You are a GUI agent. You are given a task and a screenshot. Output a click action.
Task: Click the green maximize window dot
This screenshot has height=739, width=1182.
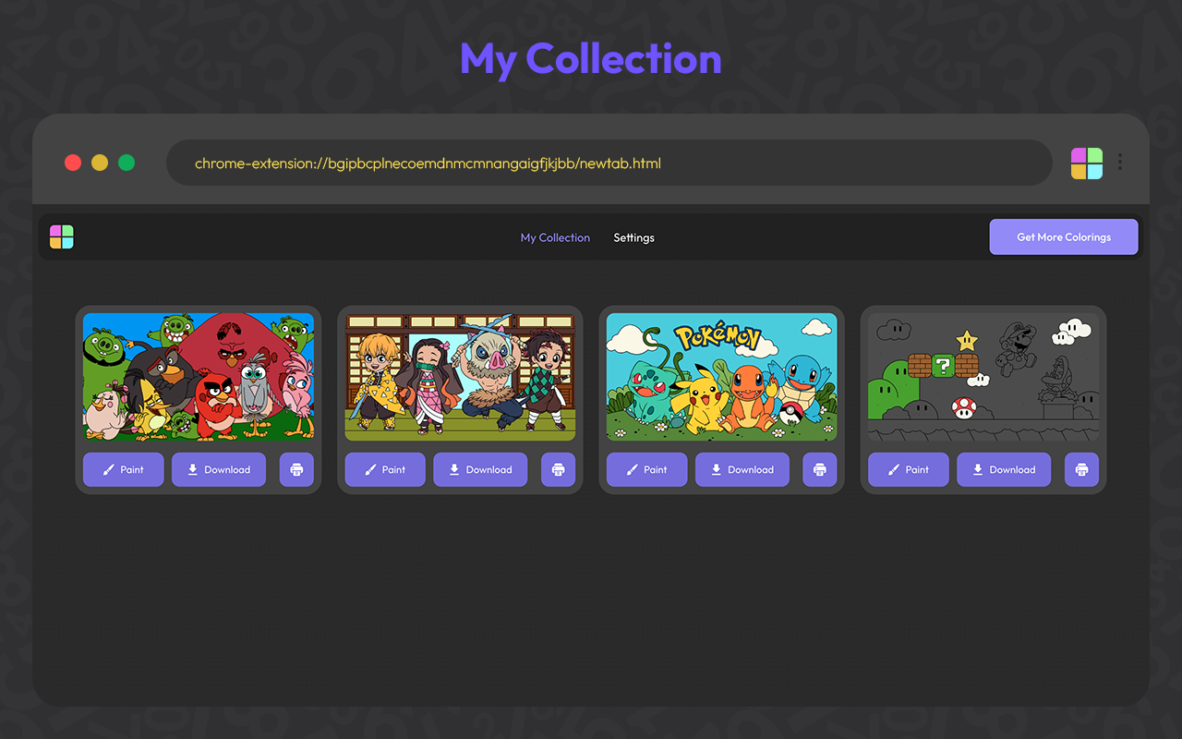127,163
